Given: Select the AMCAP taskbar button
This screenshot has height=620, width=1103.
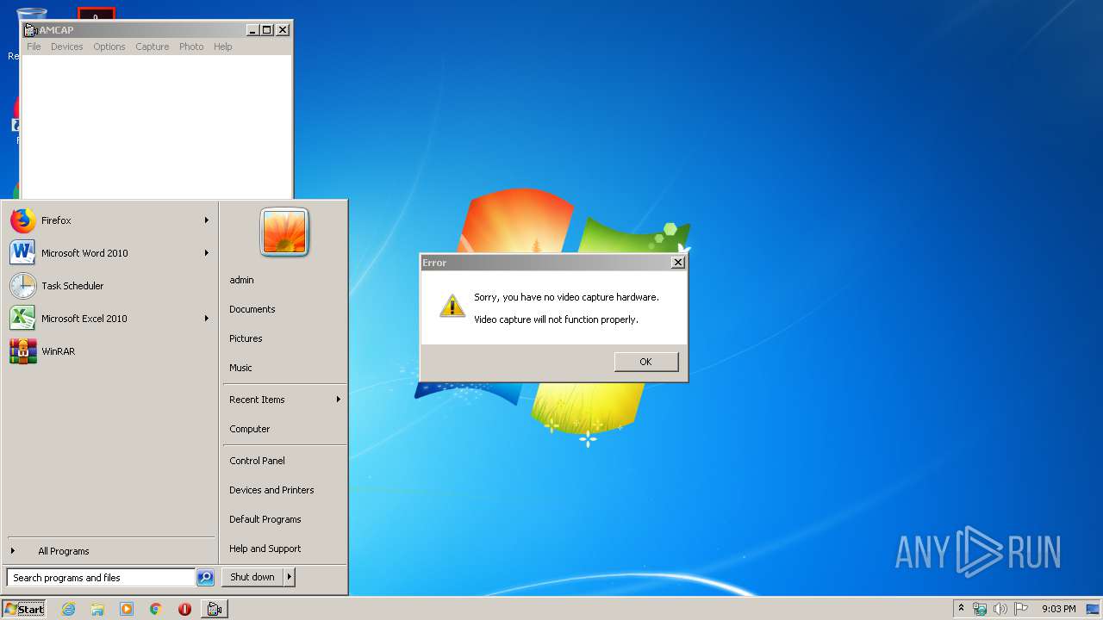Looking at the screenshot, I should point(215,609).
